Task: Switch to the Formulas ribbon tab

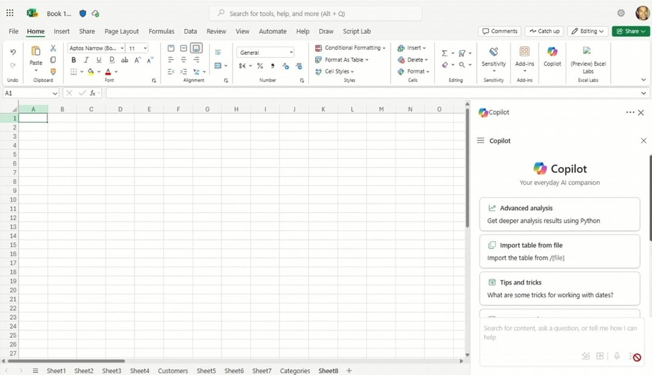Action: [161, 31]
